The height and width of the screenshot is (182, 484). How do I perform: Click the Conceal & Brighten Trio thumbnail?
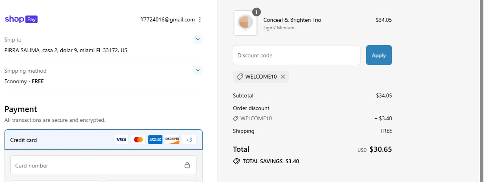(x=246, y=23)
